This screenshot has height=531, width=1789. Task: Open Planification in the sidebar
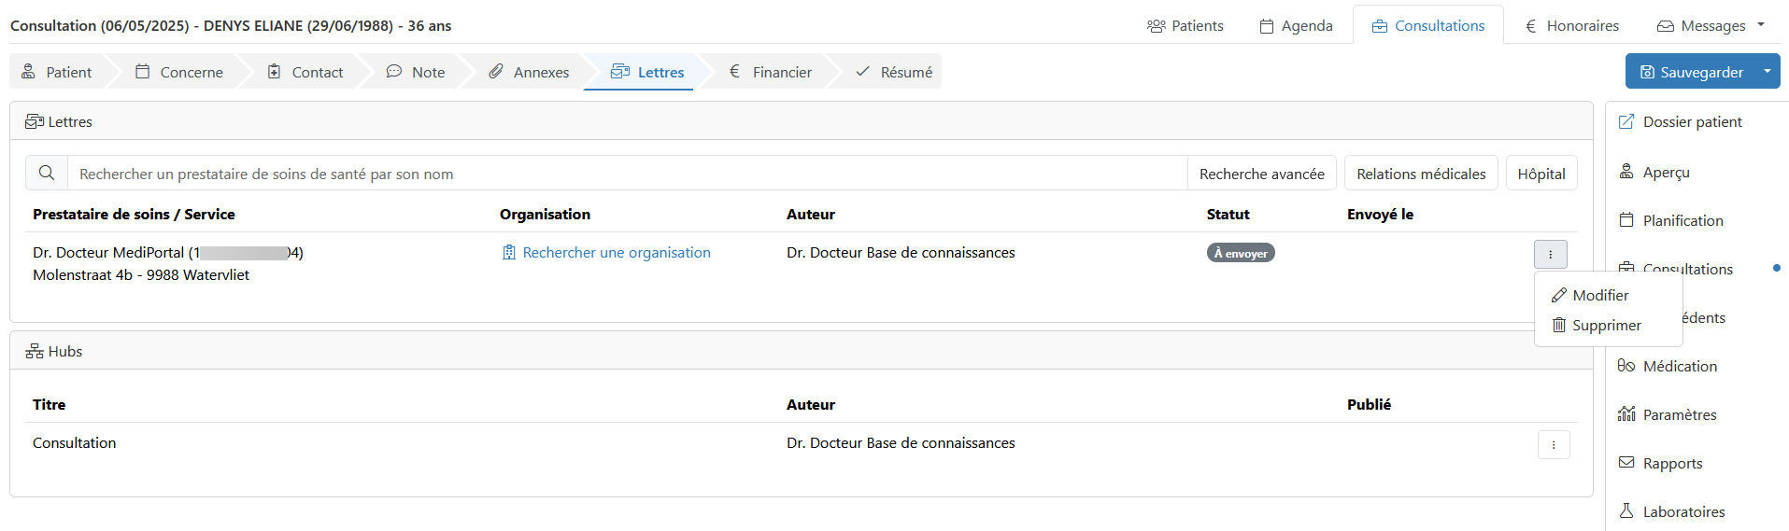[1683, 220]
